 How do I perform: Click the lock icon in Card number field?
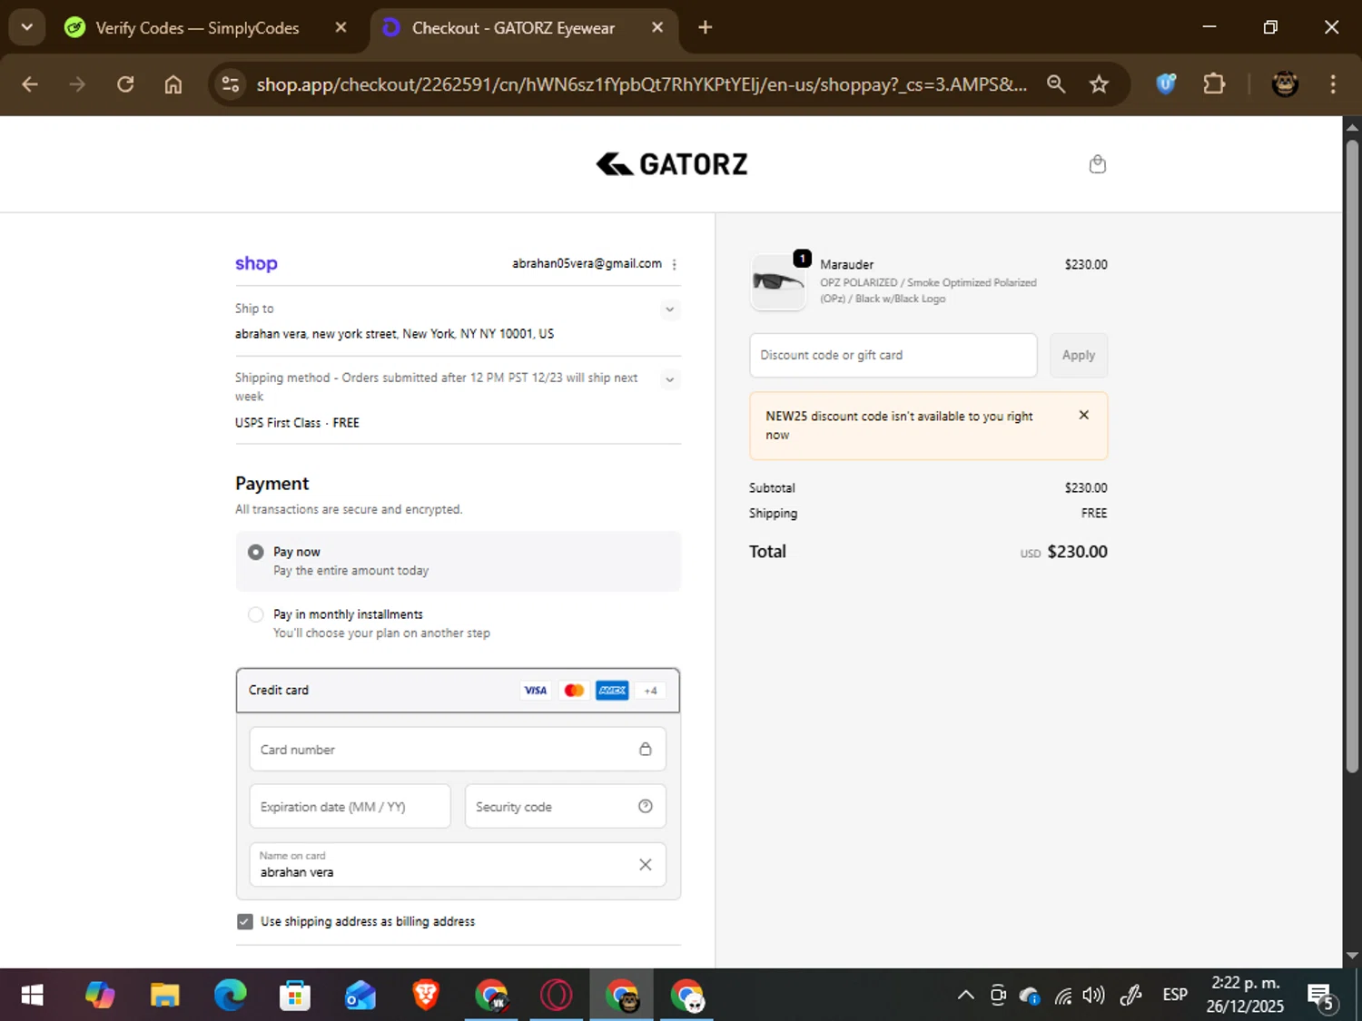tap(645, 749)
